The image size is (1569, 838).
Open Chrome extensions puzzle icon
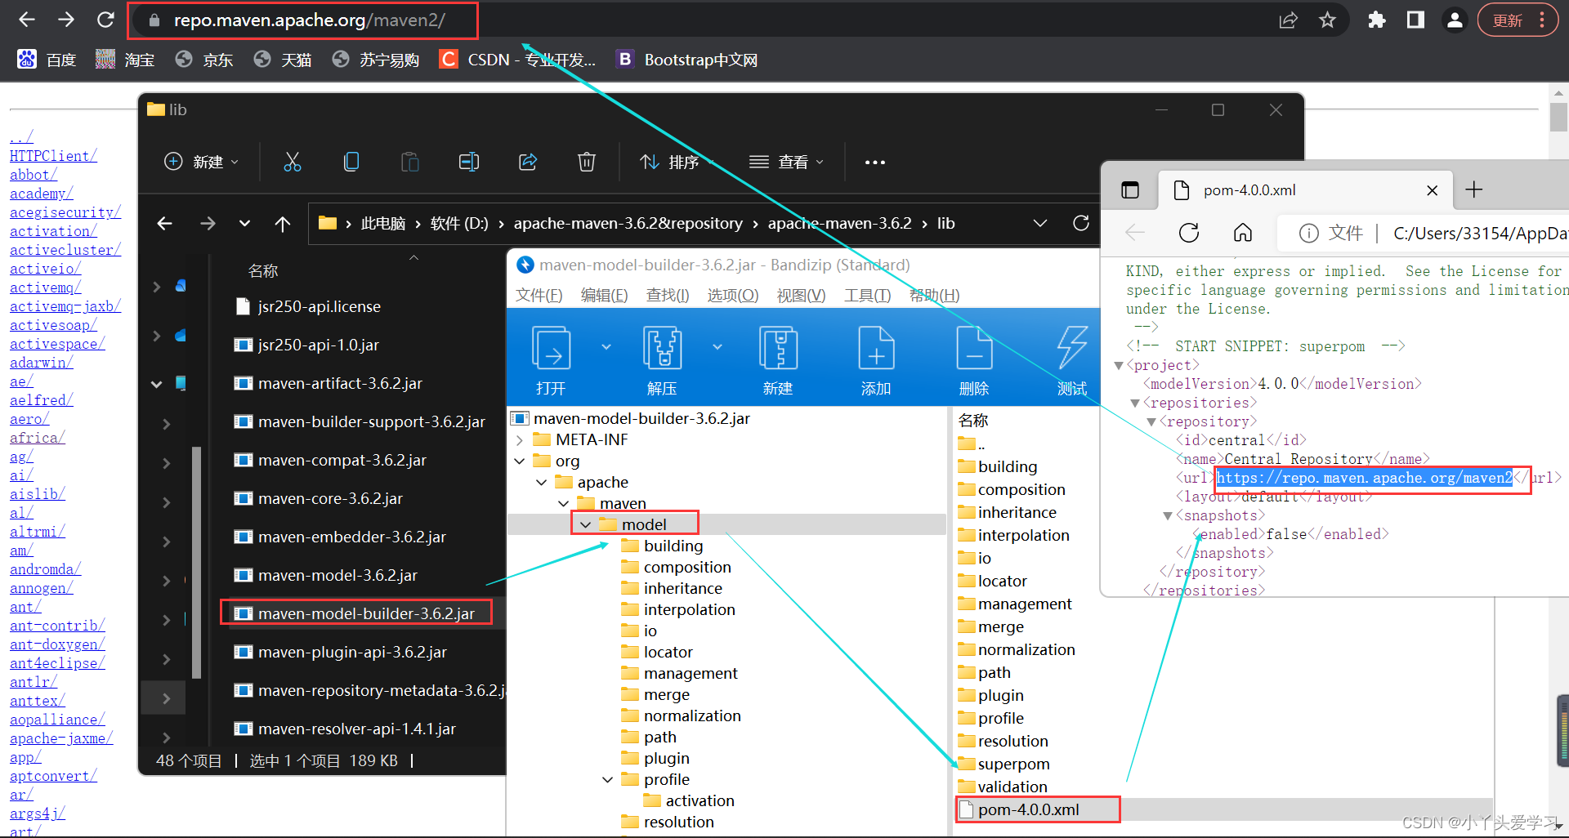tap(1376, 20)
